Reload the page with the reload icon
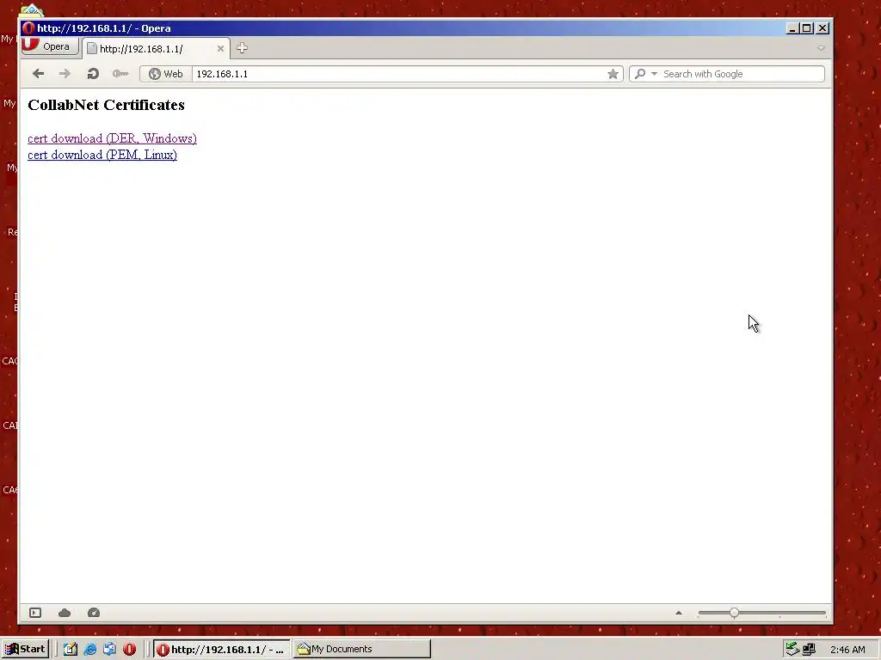 pos(93,74)
